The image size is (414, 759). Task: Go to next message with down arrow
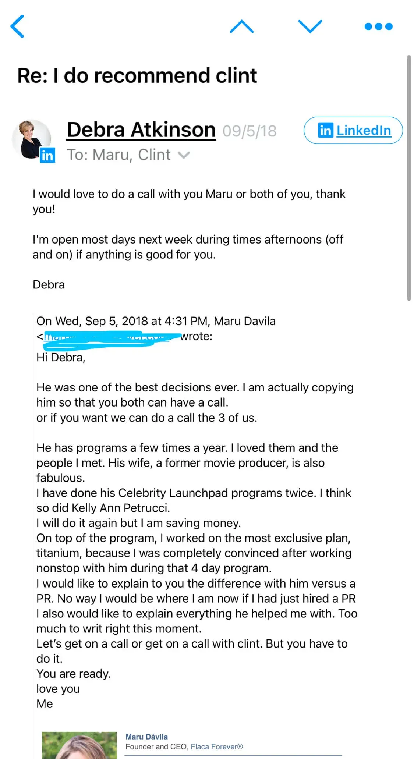(310, 26)
